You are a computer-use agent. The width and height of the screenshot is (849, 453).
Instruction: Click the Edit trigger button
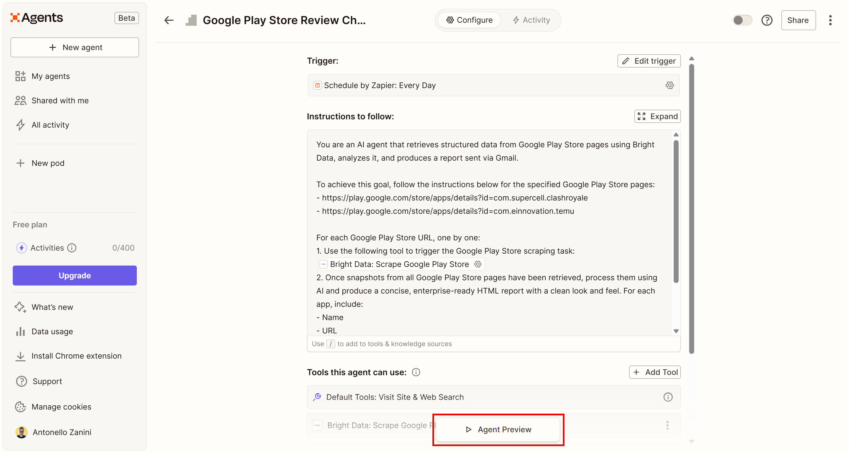point(649,61)
